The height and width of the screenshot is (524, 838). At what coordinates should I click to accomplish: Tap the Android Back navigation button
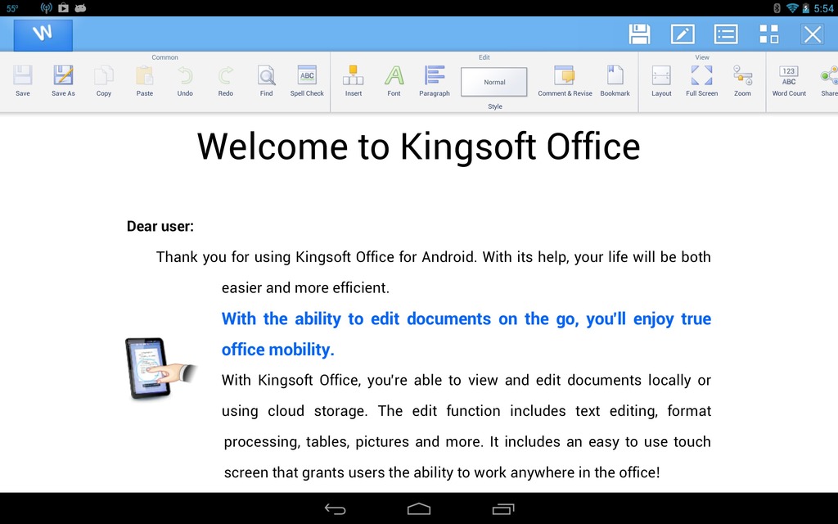(x=335, y=509)
